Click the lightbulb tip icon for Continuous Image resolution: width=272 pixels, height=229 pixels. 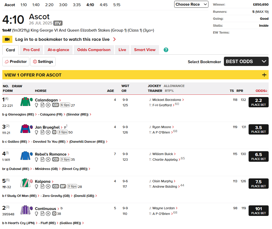pos(37,214)
